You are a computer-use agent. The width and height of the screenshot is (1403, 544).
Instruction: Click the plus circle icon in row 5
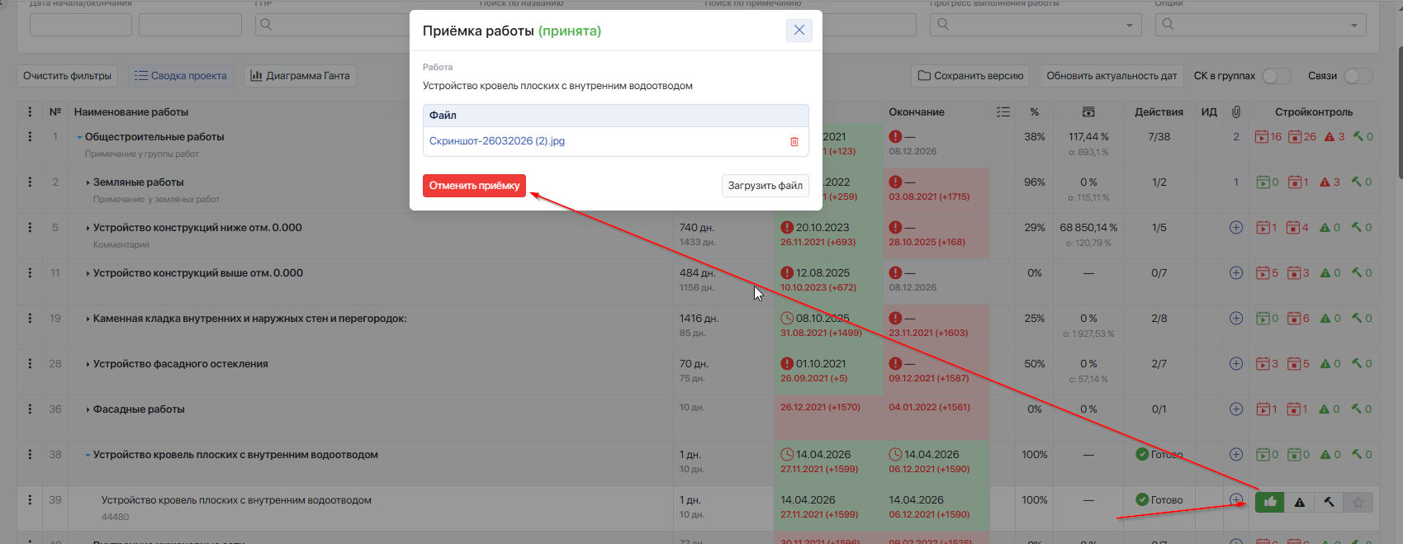pyautogui.click(x=1236, y=227)
